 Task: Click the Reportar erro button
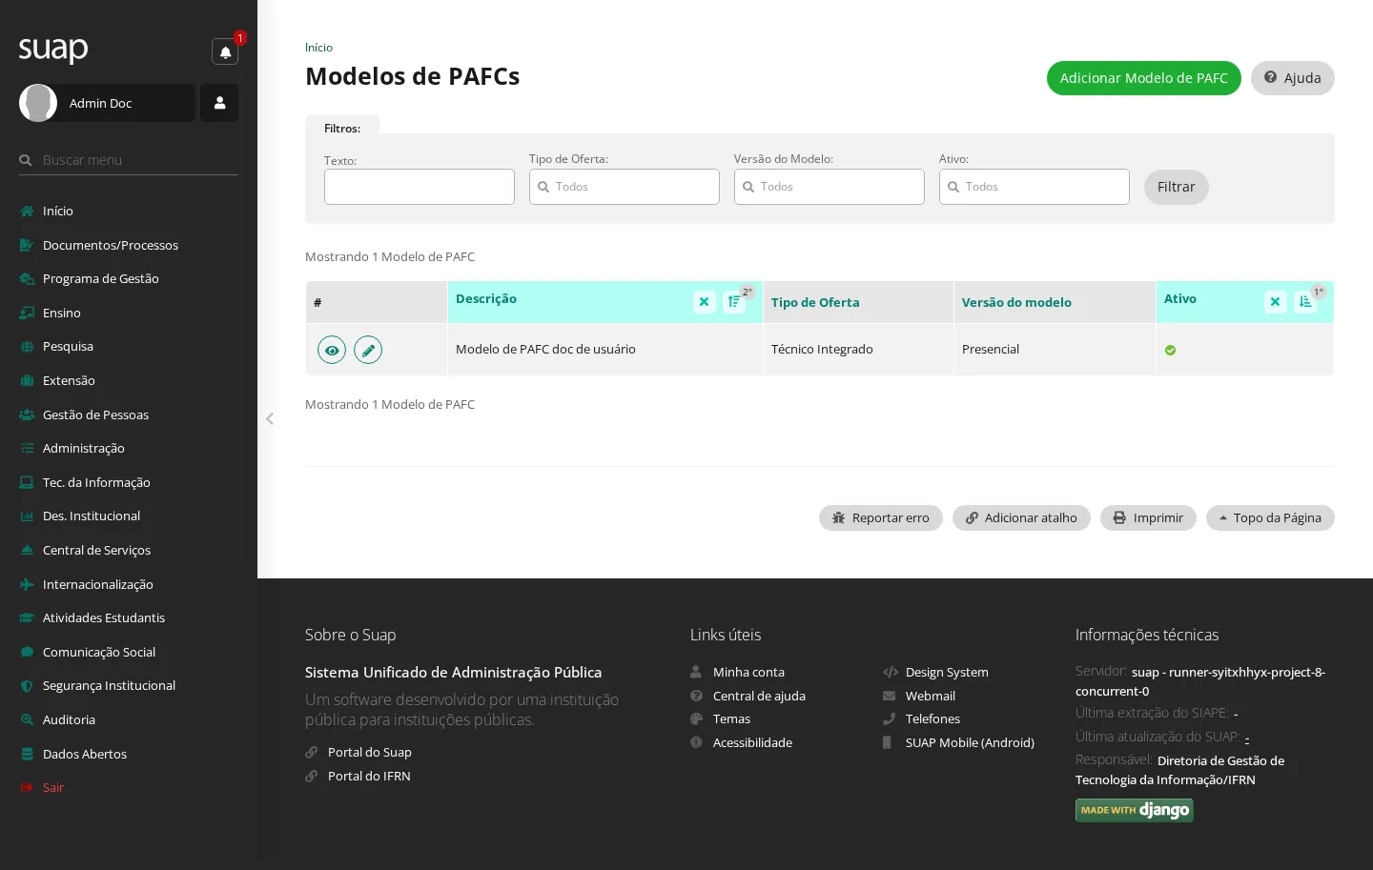[x=881, y=517]
